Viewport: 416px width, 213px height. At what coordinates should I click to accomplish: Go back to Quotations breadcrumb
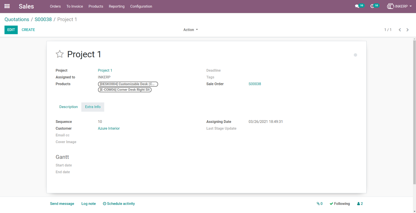click(17, 19)
